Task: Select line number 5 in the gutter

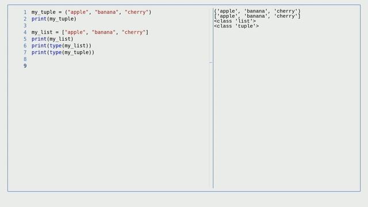Action: click(x=25, y=39)
